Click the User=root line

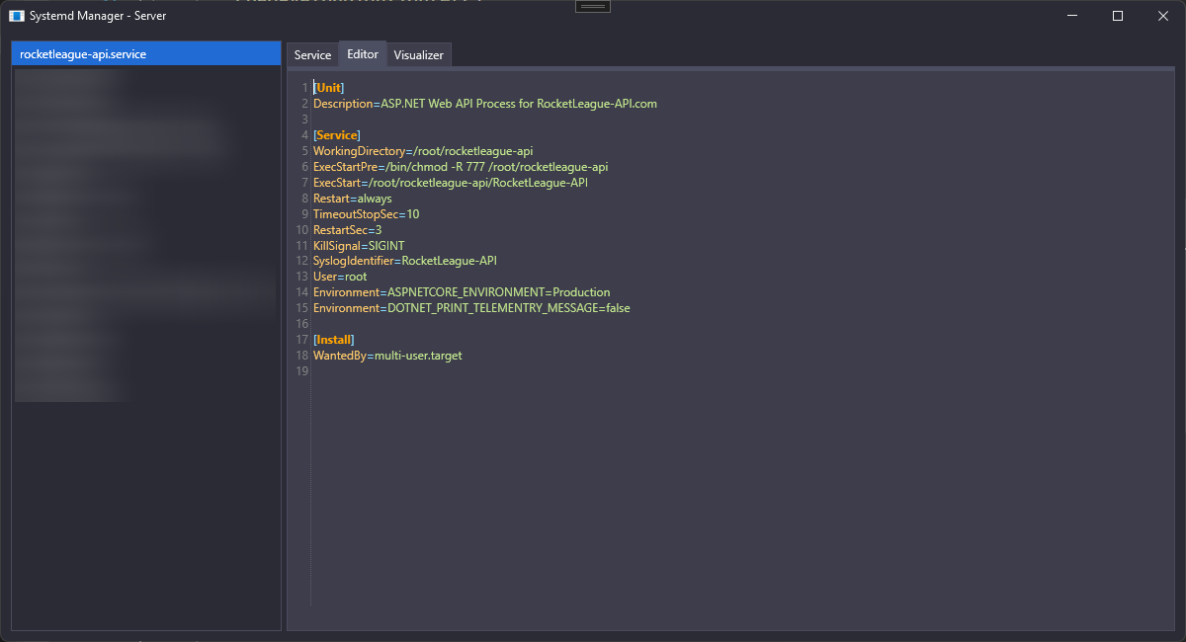(340, 278)
